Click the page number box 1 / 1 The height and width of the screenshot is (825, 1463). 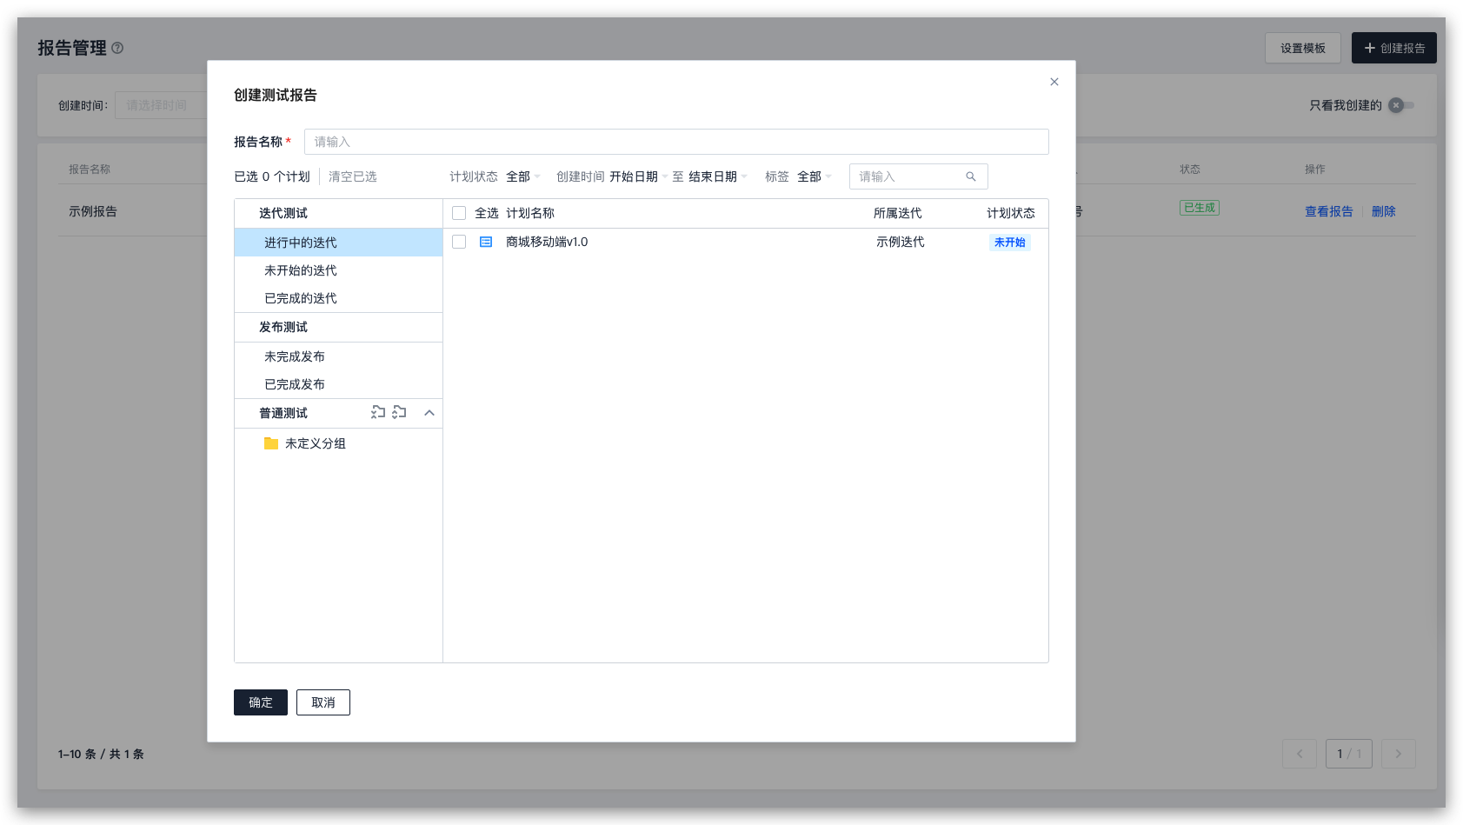(1349, 754)
